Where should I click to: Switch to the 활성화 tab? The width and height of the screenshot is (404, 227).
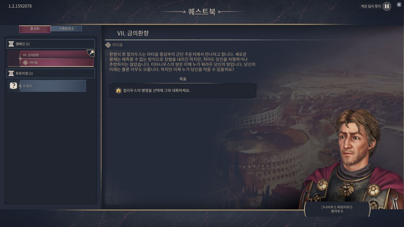(35, 29)
